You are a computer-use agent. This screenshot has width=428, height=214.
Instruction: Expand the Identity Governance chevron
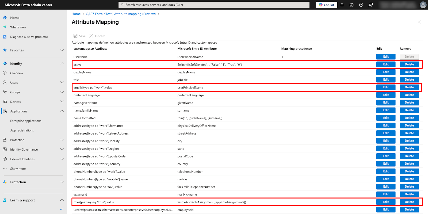[62, 150]
